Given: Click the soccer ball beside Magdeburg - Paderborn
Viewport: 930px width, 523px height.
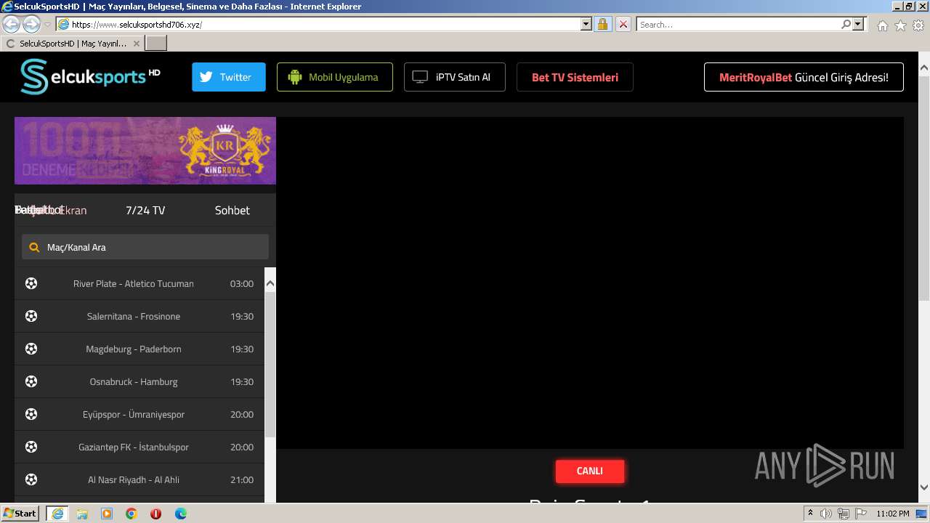Looking at the screenshot, I should [x=31, y=349].
